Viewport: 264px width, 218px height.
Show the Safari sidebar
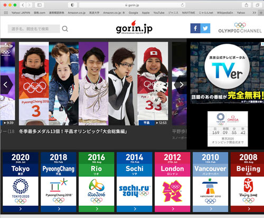40,5
